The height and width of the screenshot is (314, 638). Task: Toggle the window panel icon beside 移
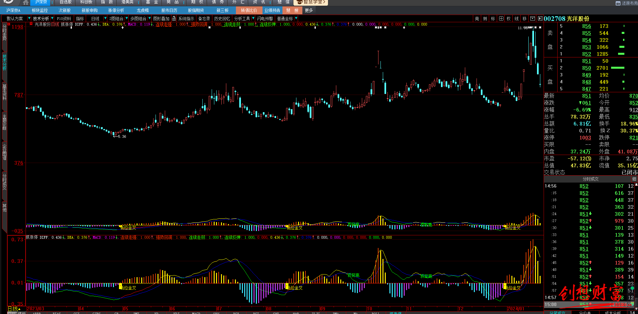coord(532,19)
